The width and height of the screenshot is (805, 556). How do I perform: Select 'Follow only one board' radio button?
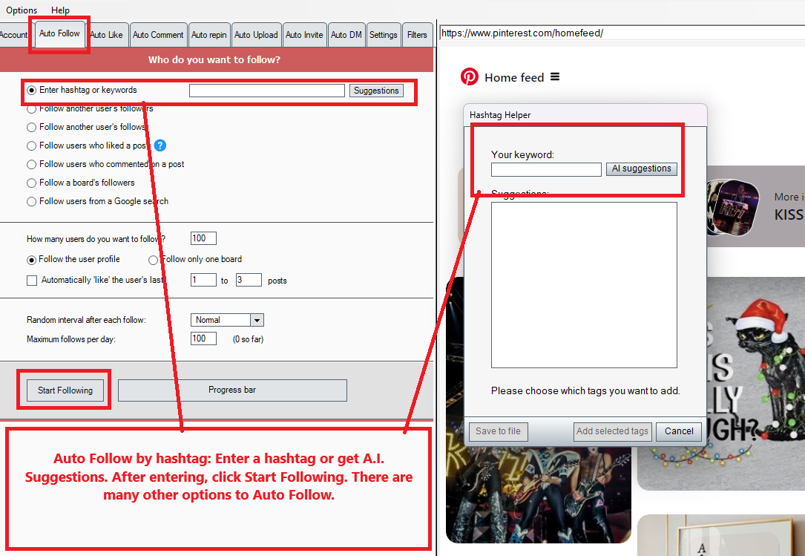click(154, 260)
